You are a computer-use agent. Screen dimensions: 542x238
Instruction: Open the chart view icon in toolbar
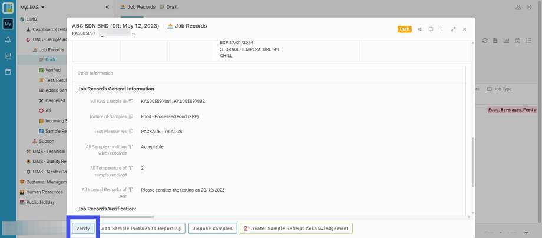507,41
